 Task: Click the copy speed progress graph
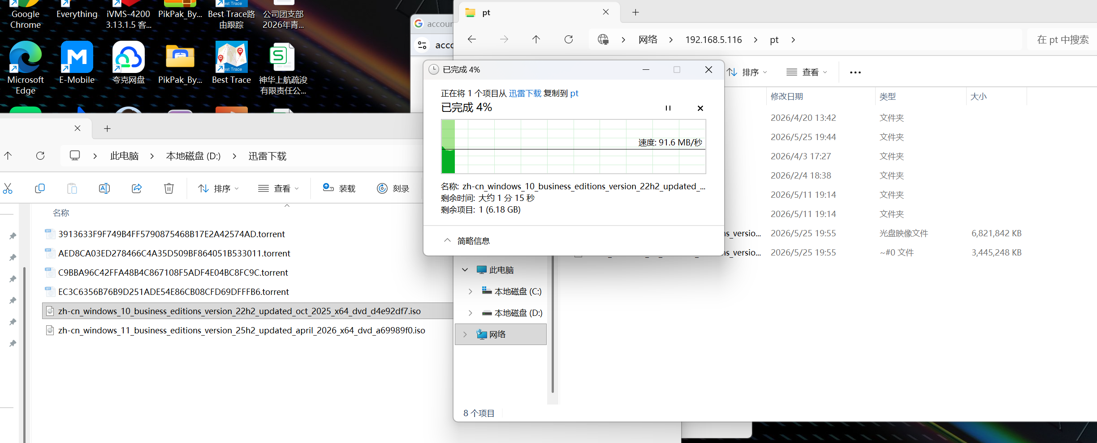coord(573,146)
